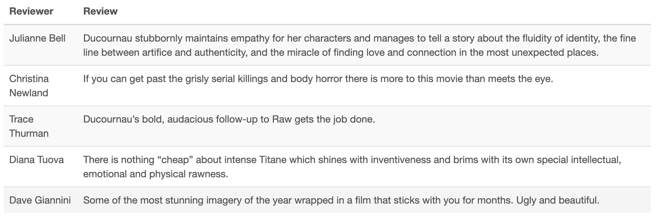Click the review mentioning grisly serial killings
This screenshot has height=216, width=656.
pyautogui.click(x=318, y=79)
